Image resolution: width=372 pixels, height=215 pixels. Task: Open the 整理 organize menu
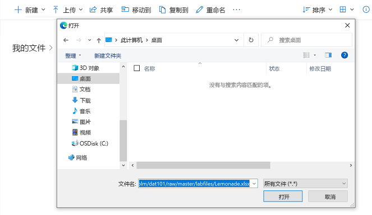[x=73, y=55]
